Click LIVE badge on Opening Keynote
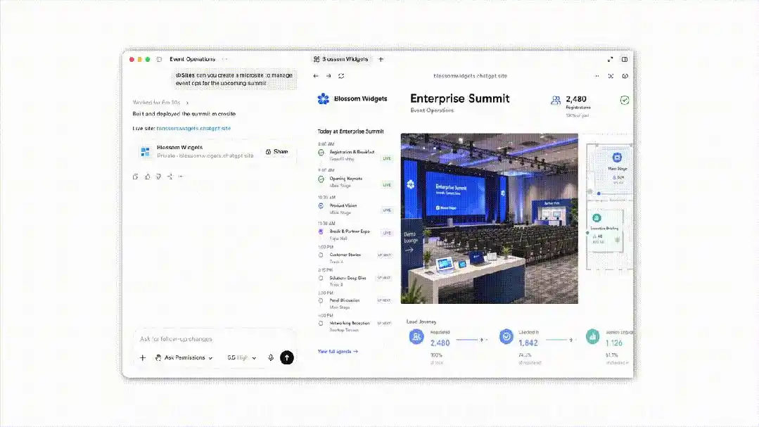The height and width of the screenshot is (427, 759). (x=387, y=185)
